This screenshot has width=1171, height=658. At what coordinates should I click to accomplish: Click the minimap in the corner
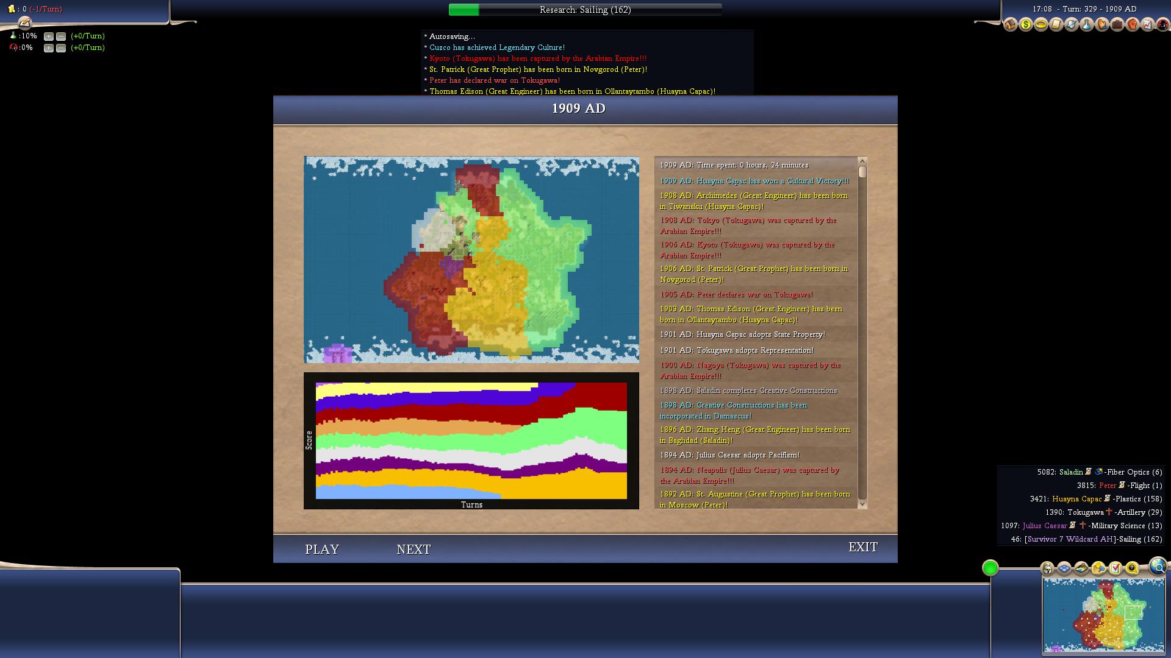point(1104,615)
